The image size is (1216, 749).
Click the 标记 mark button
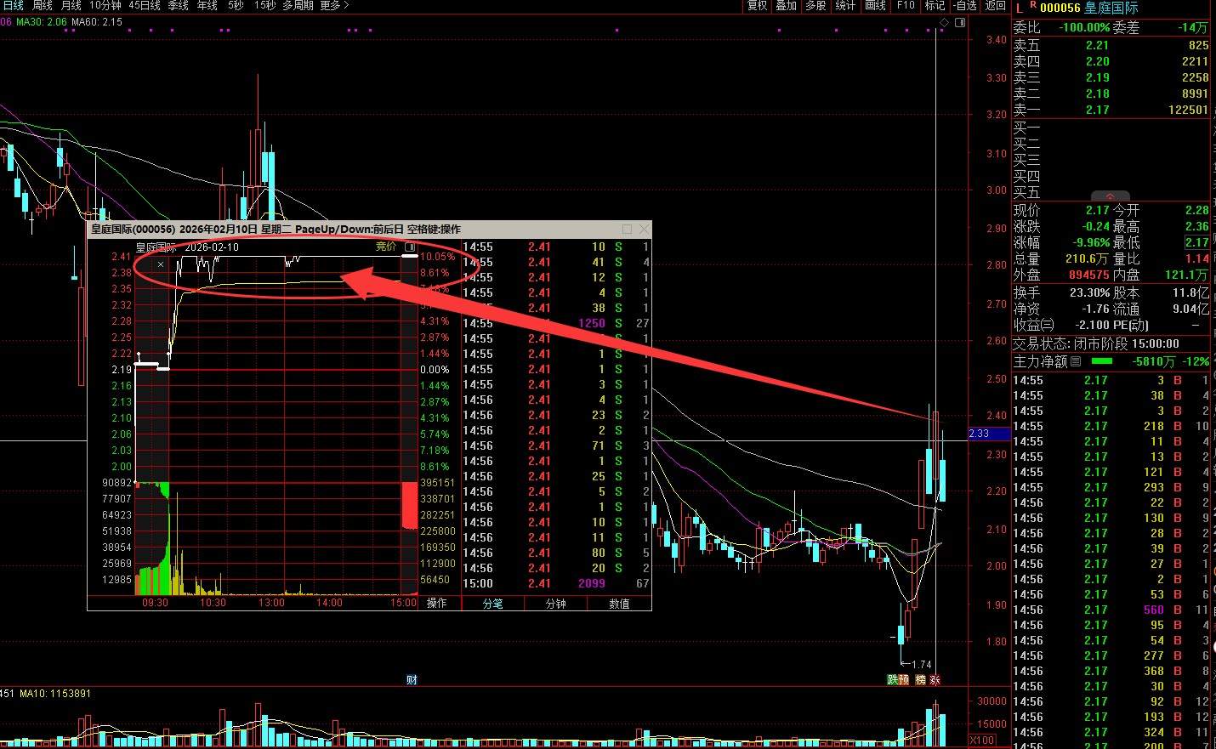pos(935,5)
